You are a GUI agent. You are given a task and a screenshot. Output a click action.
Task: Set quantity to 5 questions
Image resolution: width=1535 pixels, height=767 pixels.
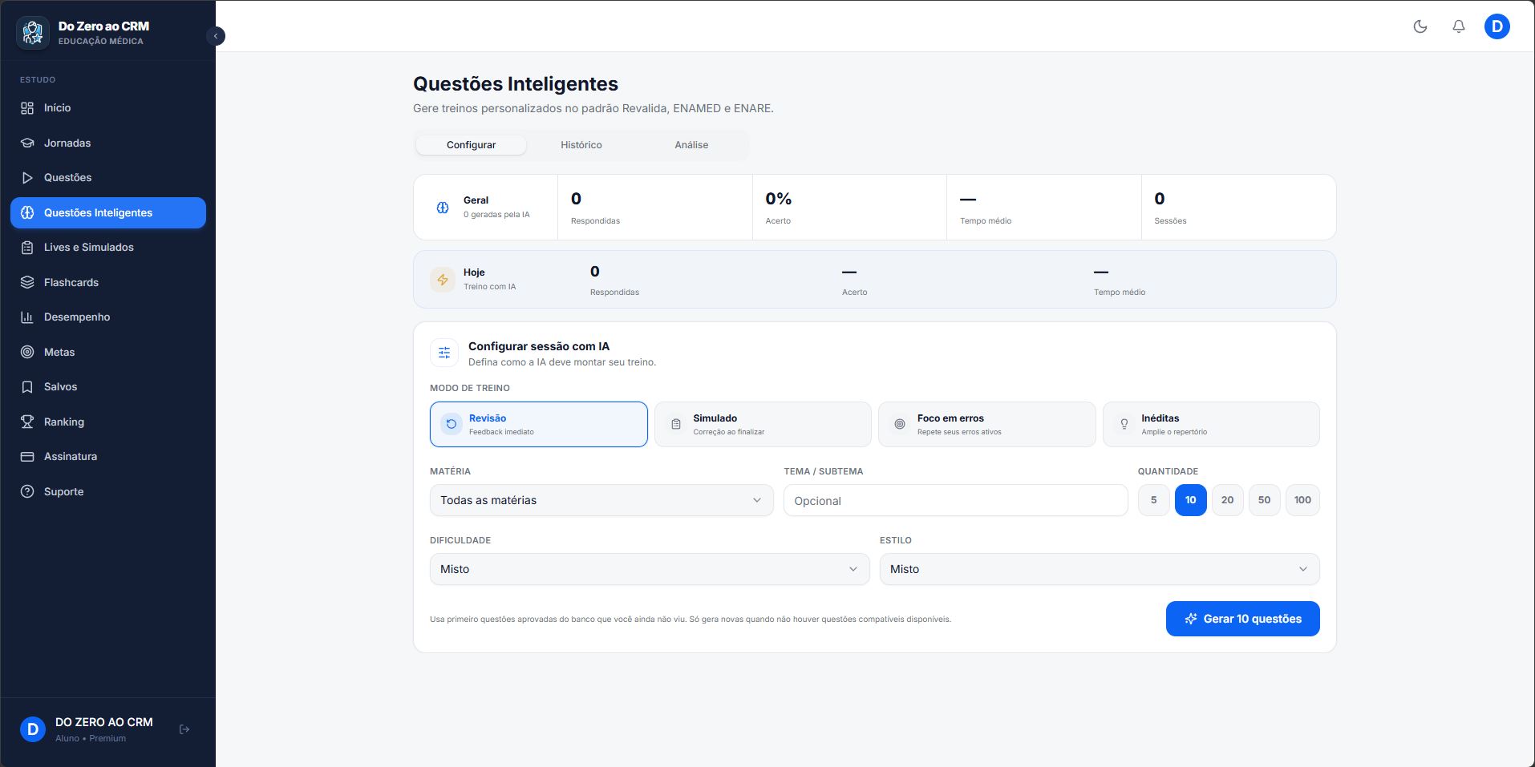[1154, 500]
